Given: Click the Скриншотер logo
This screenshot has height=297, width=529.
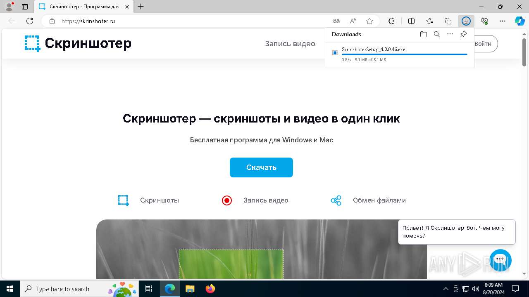Looking at the screenshot, I should point(78,43).
